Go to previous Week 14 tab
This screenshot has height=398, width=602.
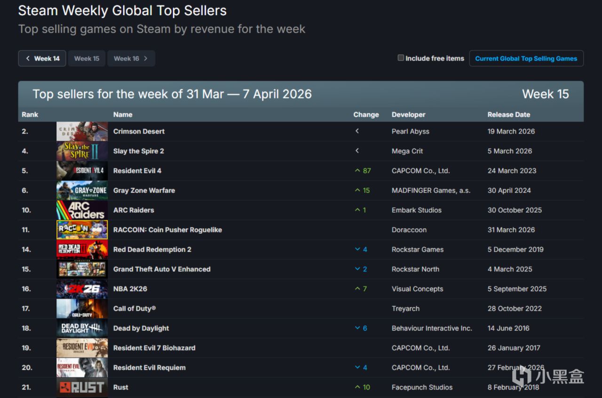[x=42, y=59]
